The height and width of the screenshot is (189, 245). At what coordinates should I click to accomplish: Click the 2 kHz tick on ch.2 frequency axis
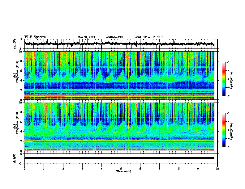coord(22,141)
